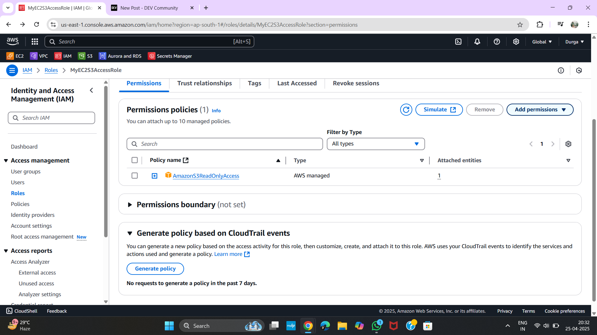The width and height of the screenshot is (597, 335).
Task: Open Secrets Manager shortcut
Action: coord(170,56)
